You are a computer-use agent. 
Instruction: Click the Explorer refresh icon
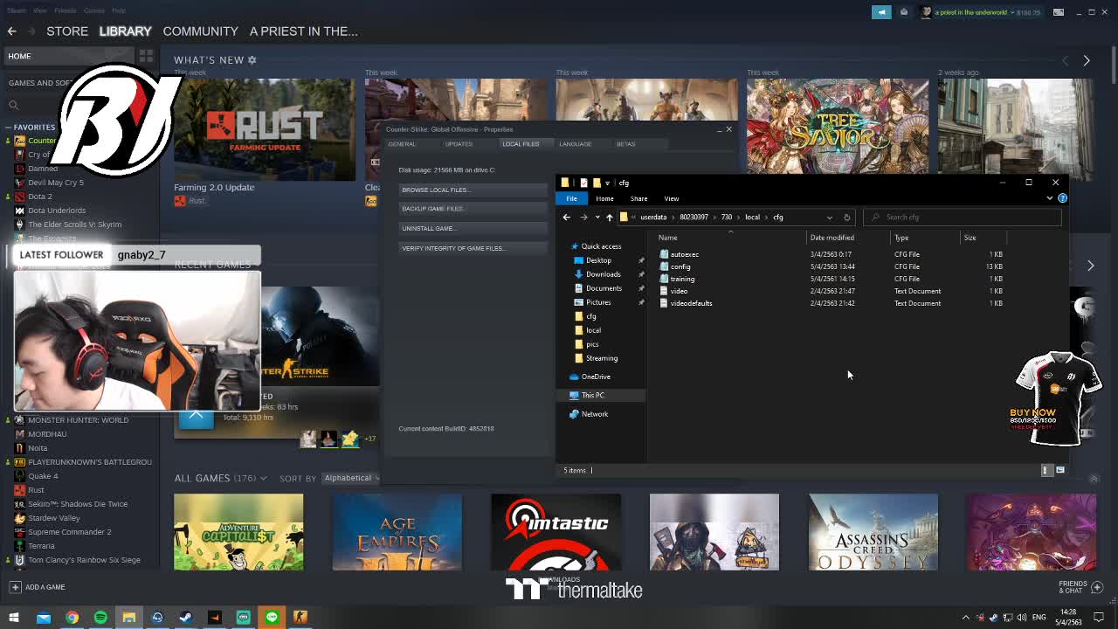[846, 218]
